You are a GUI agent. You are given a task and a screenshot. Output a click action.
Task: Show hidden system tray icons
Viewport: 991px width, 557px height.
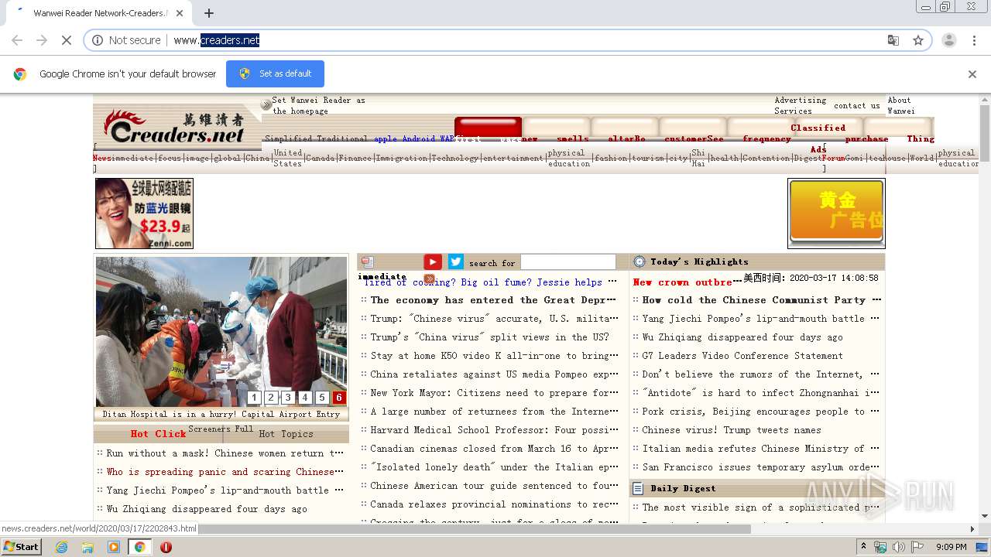864,547
